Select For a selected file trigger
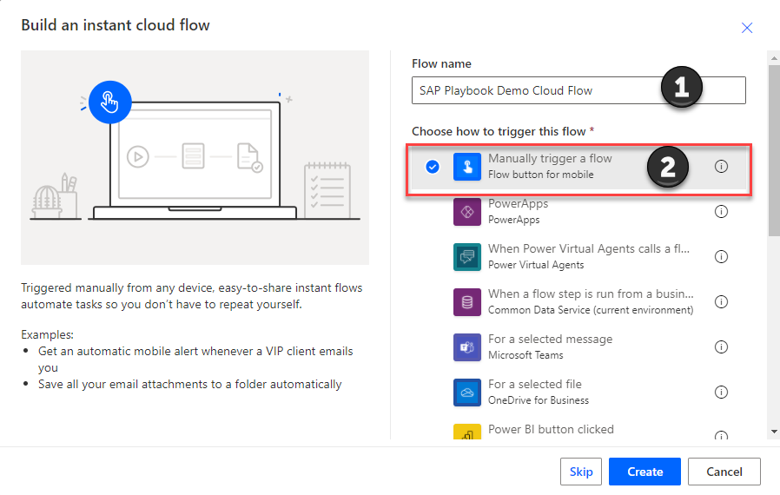Viewport: 780px width, 495px height. point(578,393)
